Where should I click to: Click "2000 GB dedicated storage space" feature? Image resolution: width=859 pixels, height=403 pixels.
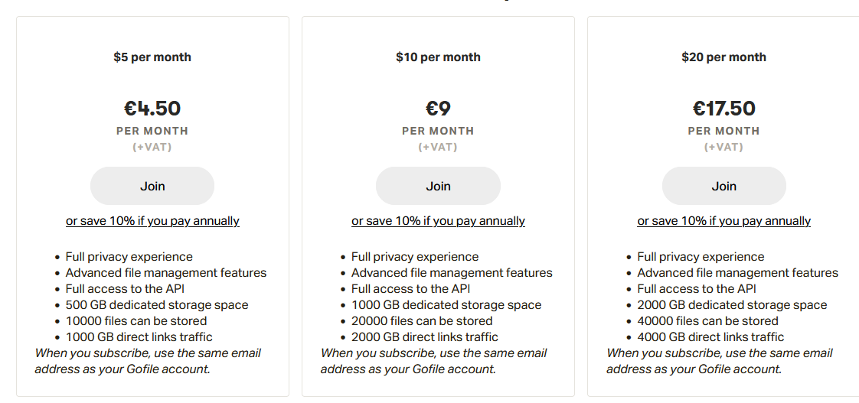(732, 305)
